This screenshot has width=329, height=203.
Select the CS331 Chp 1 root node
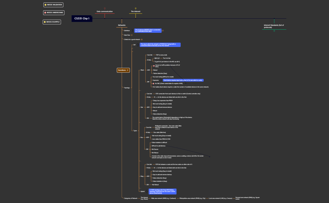tap(82, 19)
